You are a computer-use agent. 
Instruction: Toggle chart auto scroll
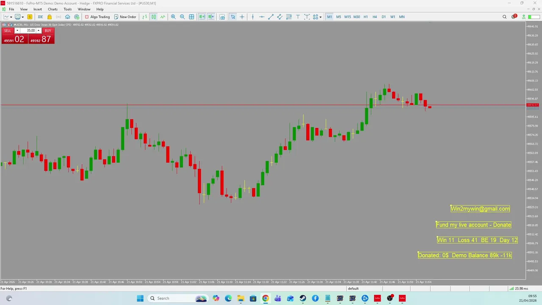(202, 17)
